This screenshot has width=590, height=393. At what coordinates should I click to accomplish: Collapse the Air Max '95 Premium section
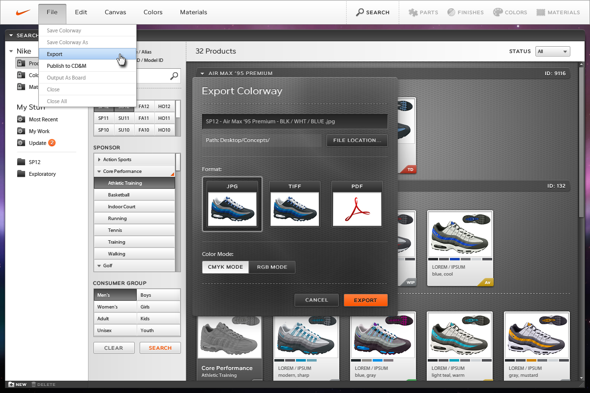click(x=202, y=74)
